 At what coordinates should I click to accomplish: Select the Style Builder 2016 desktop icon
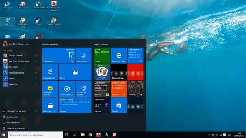point(23,23)
